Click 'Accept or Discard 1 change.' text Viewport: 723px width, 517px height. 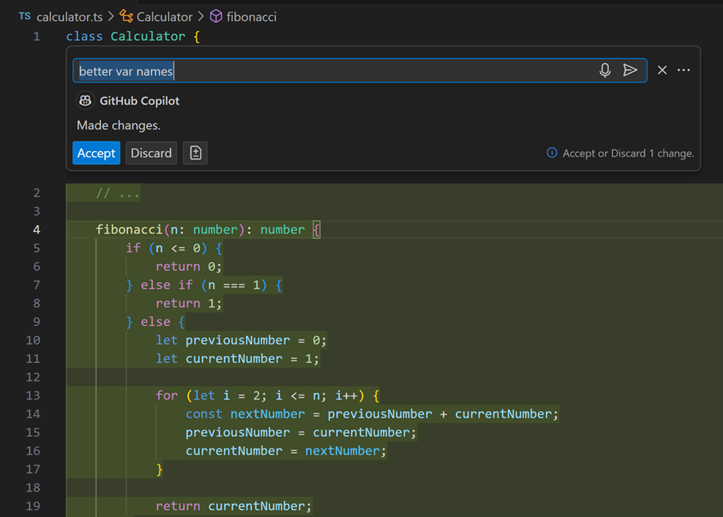click(x=628, y=153)
